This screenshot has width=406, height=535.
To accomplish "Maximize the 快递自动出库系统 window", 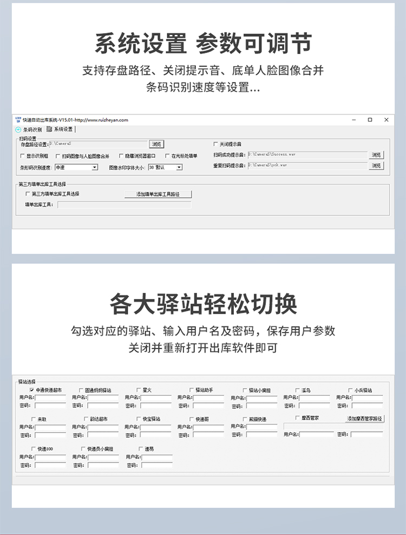I will coord(370,120).
